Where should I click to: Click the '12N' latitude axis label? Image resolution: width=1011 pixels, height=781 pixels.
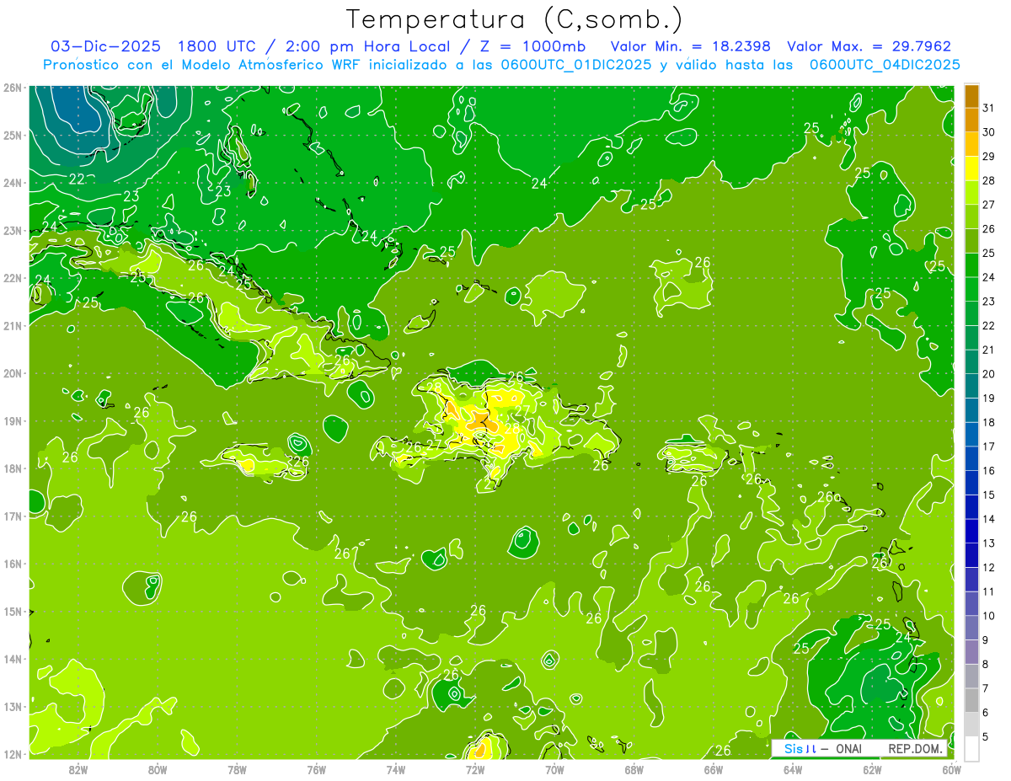click(x=13, y=754)
